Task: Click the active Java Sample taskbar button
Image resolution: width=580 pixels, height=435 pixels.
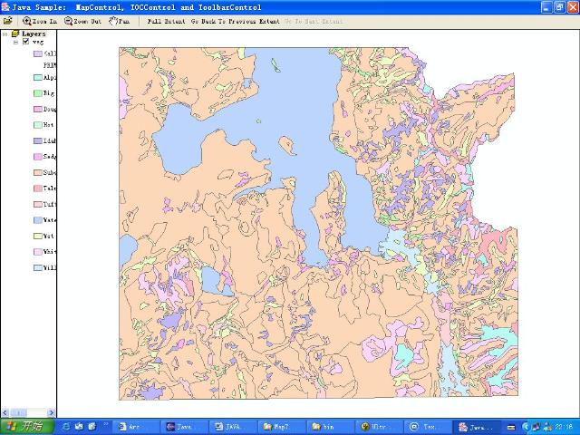Action: pyautogui.click(x=477, y=427)
